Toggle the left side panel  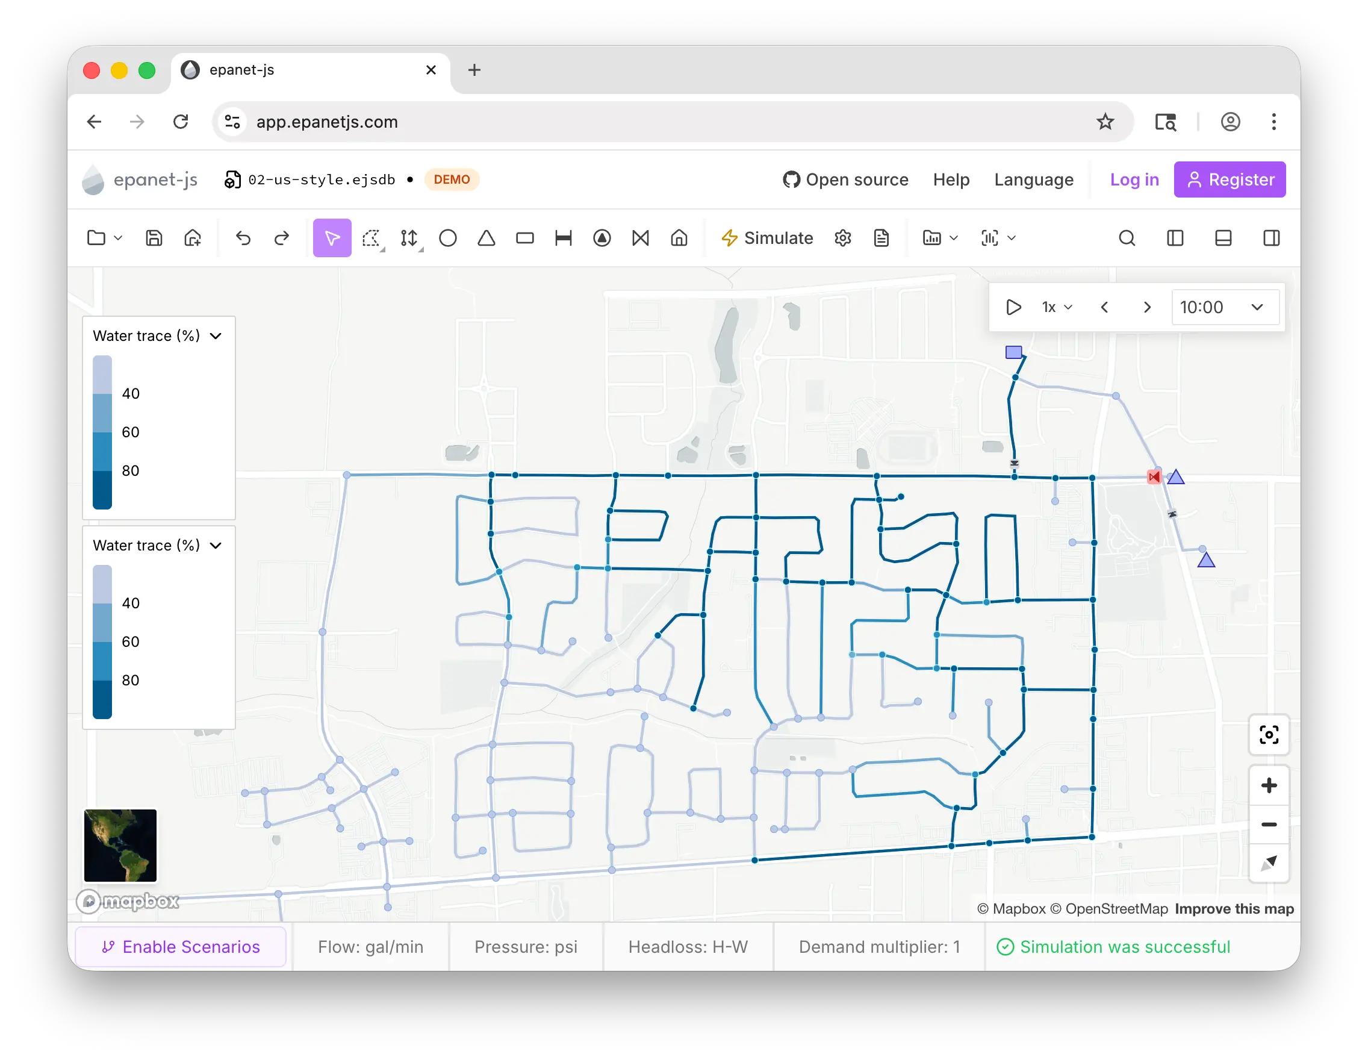click(x=1175, y=238)
